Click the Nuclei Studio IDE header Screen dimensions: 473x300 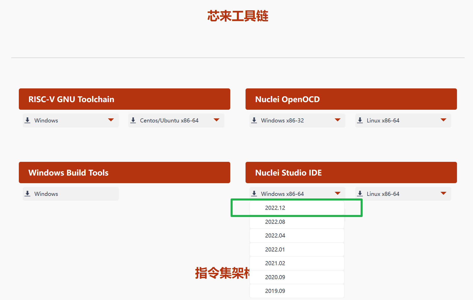(351, 172)
